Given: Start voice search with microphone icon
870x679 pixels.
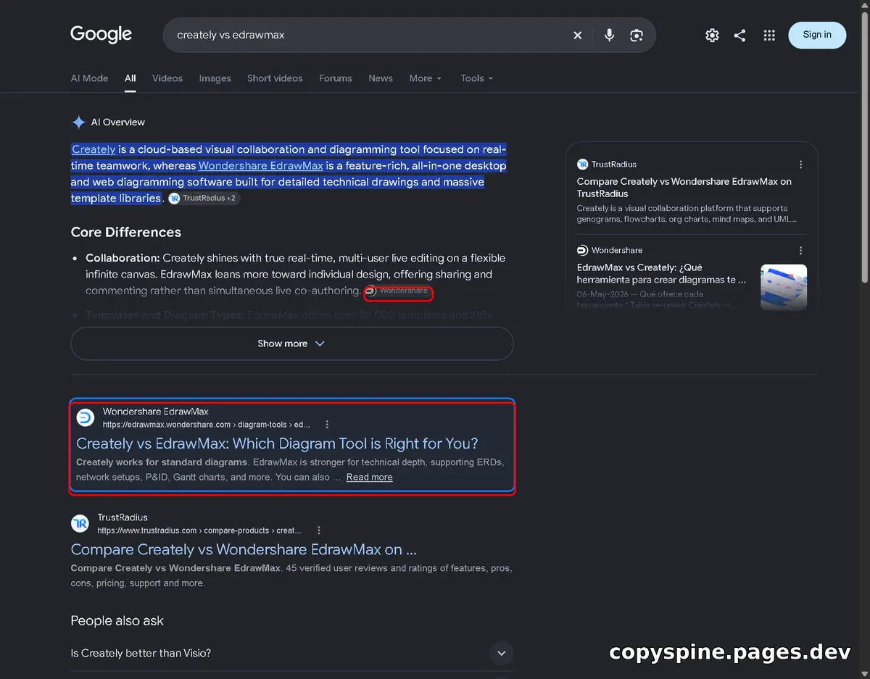Looking at the screenshot, I should [x=609, y=35].
